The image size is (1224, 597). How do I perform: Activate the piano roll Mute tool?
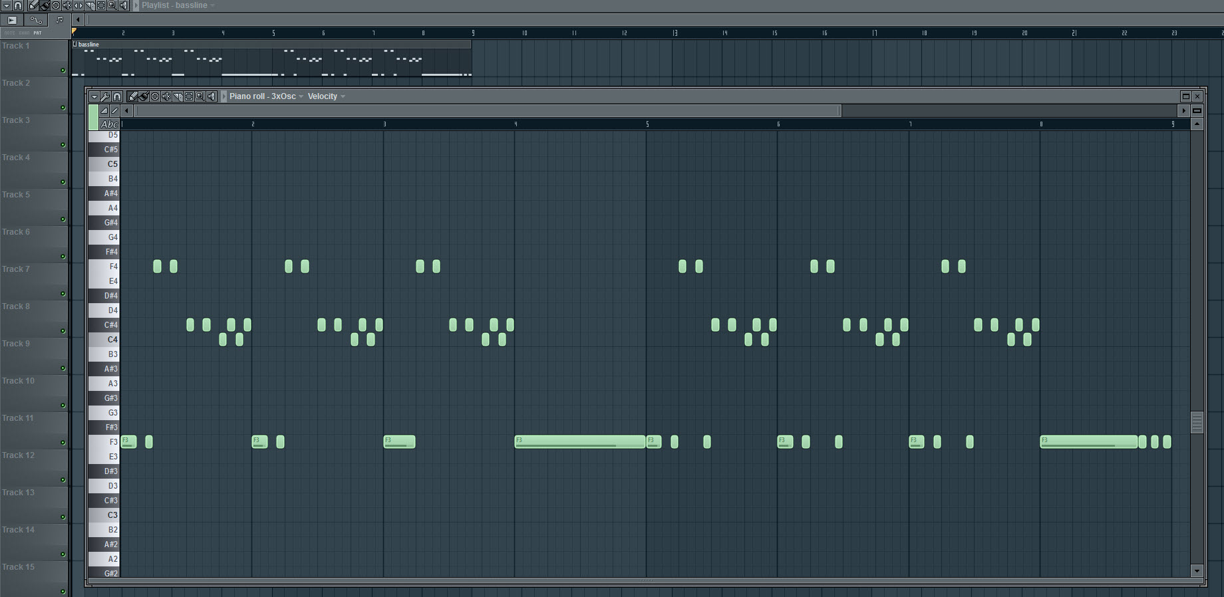[166, 96]
